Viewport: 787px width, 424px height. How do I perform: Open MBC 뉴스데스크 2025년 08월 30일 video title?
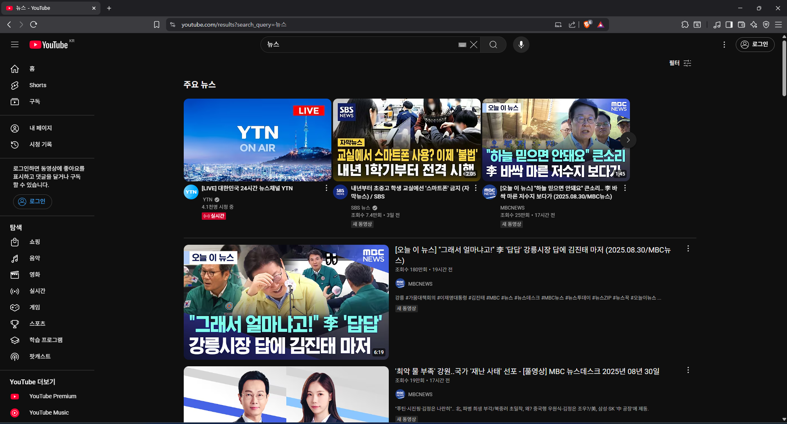pyautogui.click(x=527, y=371)
